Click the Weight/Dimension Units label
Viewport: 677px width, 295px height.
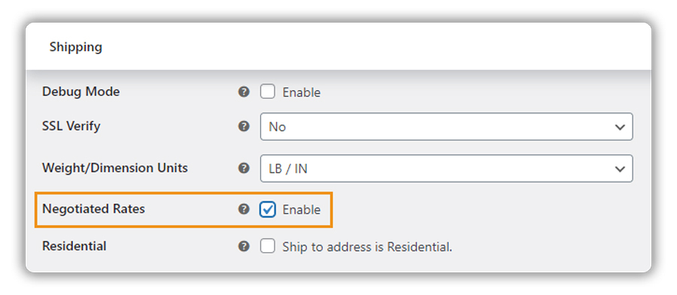point(115,168)
